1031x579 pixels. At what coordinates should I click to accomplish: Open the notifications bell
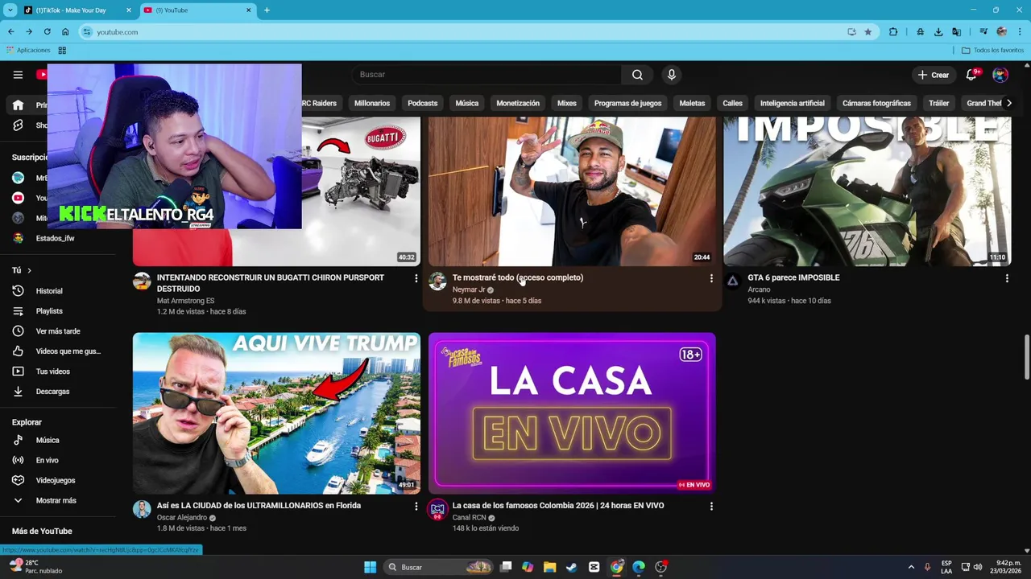(x=971, y=75)
